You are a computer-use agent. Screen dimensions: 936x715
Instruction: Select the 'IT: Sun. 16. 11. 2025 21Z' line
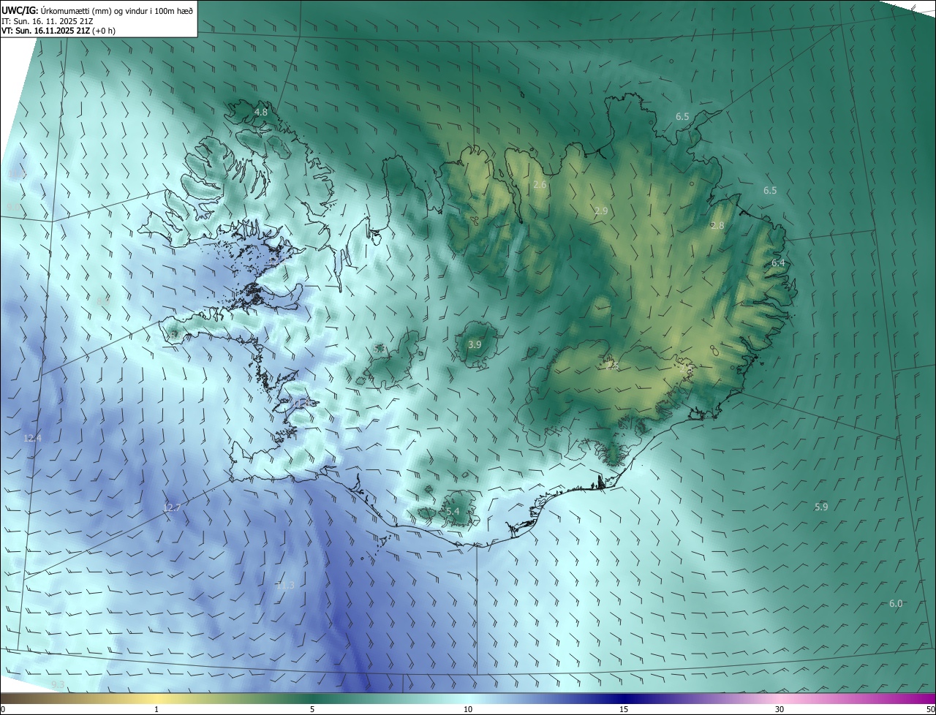point(48,21)
